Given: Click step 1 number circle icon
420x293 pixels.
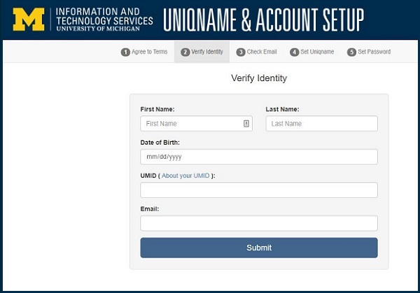Looking at the screenshot, I should coord(125,52).
